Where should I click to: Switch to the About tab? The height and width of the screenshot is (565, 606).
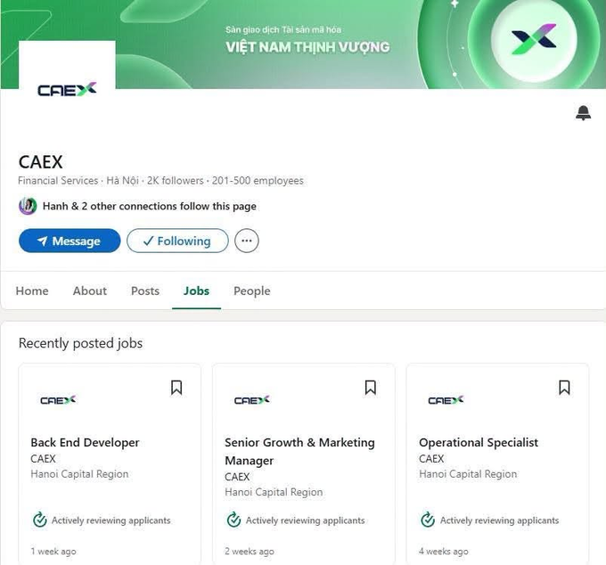click(x=90, y=291)
